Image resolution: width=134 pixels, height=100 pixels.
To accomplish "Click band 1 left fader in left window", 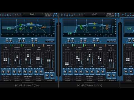I will 4,60.
